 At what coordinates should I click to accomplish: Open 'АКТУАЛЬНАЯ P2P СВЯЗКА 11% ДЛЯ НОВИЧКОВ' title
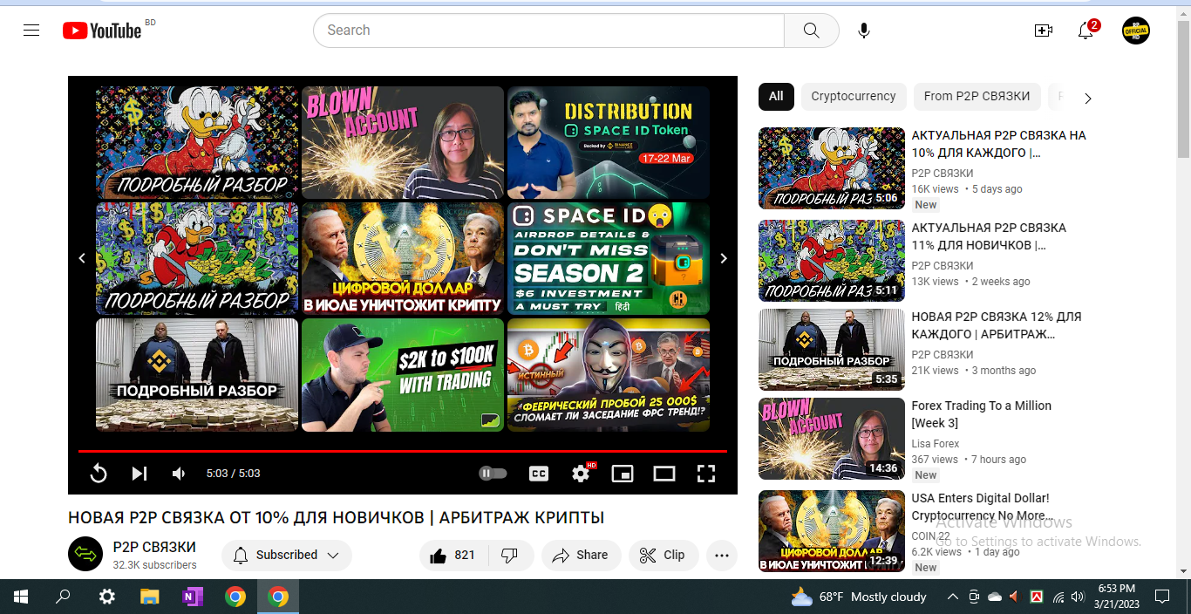[x=989, y=236]
